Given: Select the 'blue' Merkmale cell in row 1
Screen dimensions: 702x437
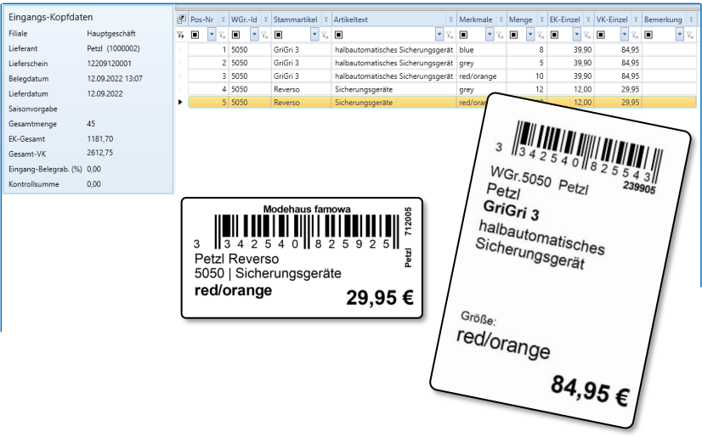Looking at the screenshot, I should (482, 49).
